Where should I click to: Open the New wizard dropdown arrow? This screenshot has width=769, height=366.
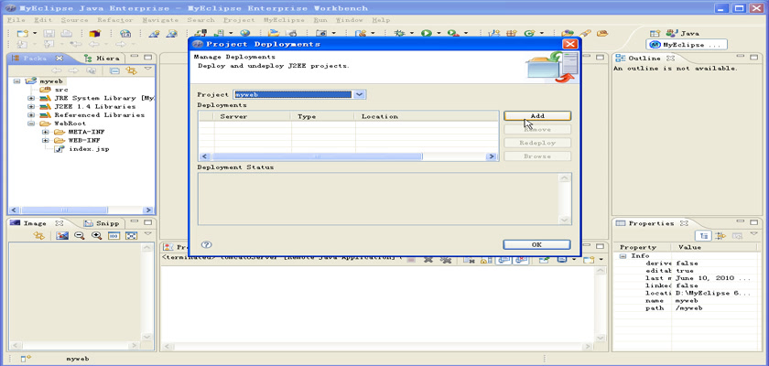[35, 33]
